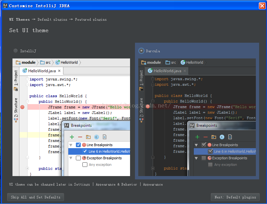Click Structure tool icon in Darcula preview sidebar
Screen dimensions: 267x204
pyautogui.click(x=141, y=120)
